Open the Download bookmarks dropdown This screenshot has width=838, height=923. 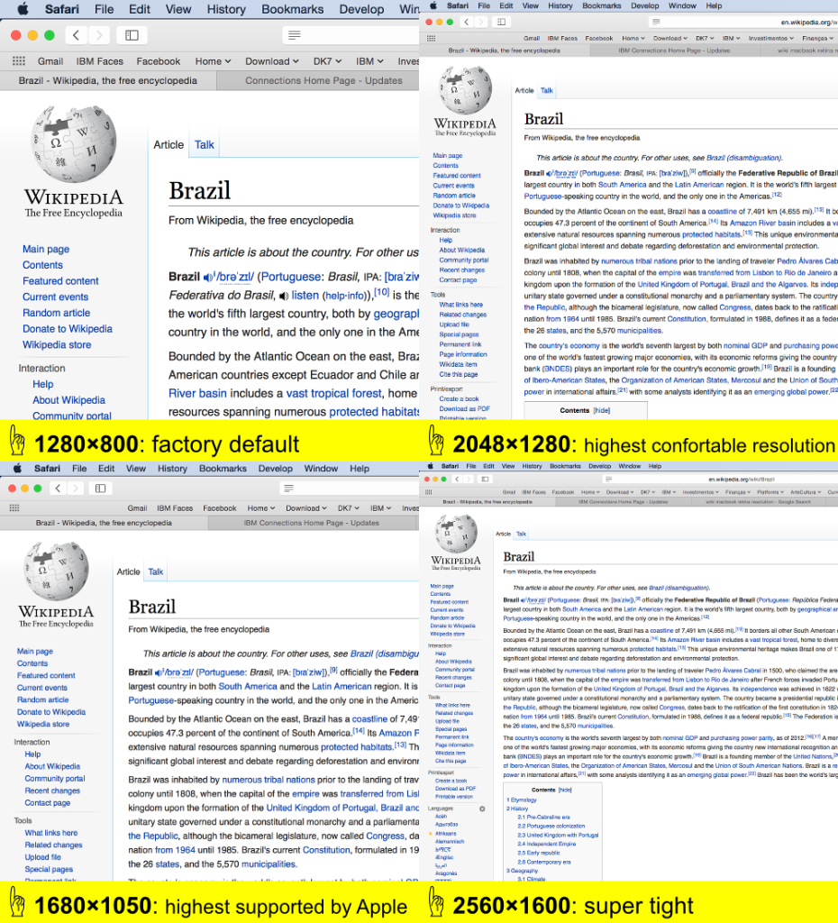tap(269, 60)
